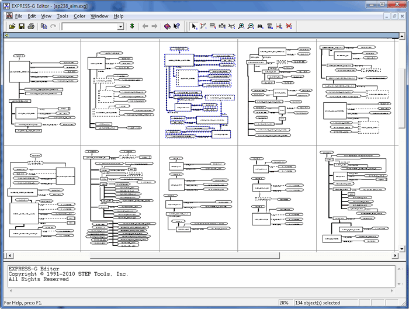Select the relationship connector tool
This screenshot has height=309, width=409.
(x=231, y=26)
